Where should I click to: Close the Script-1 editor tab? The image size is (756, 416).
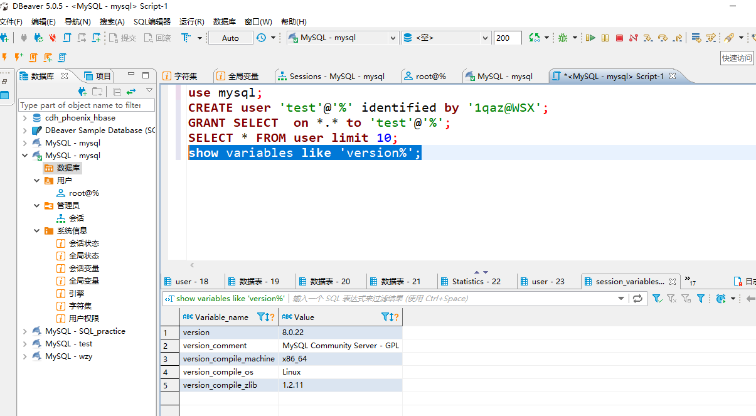pos(673,76)
